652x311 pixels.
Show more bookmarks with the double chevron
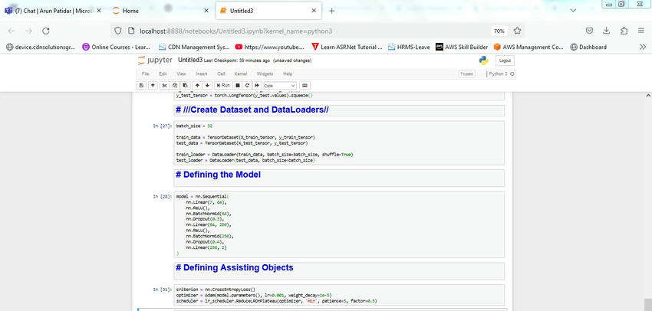(x=643, y=47)
